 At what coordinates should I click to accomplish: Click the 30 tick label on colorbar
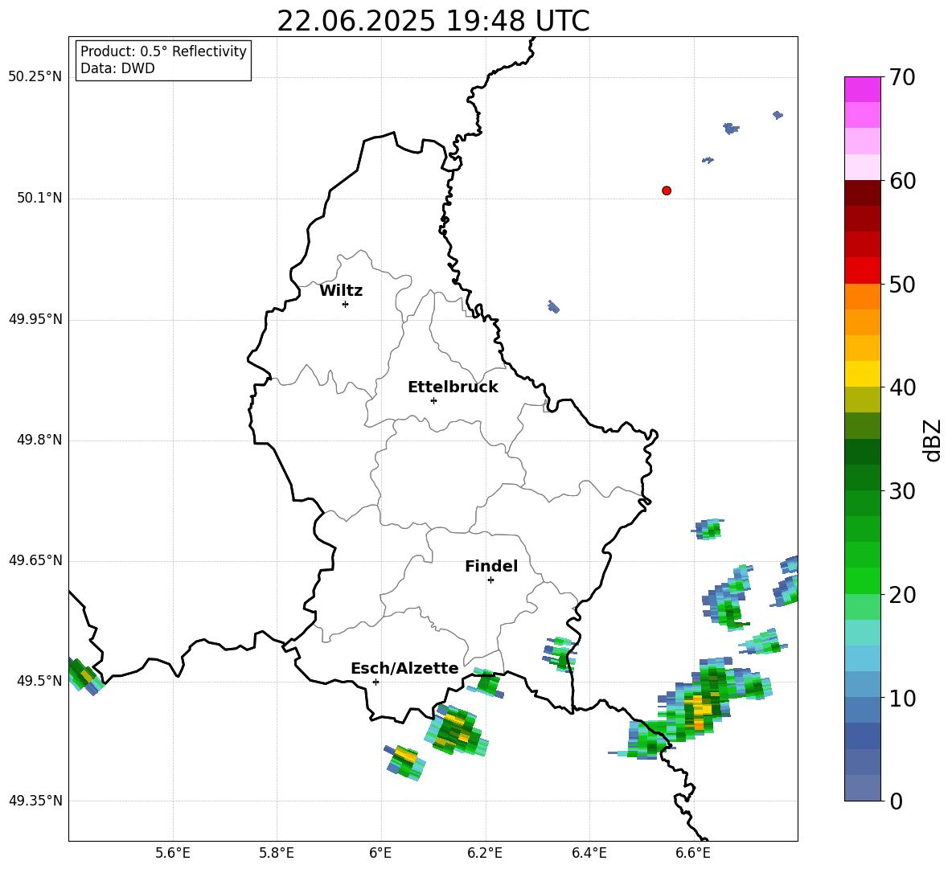(x=902, y=491)
